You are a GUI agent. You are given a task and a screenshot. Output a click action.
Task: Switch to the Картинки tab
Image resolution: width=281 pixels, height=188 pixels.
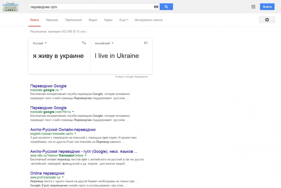[x=52, y=20]
